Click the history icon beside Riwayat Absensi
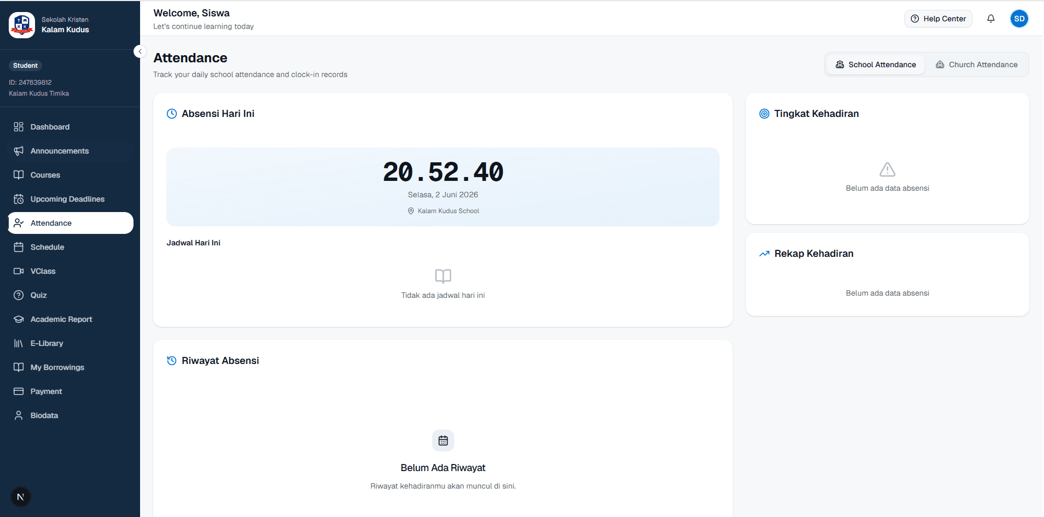Screen dimensions: 1044x517 [172, 361]
